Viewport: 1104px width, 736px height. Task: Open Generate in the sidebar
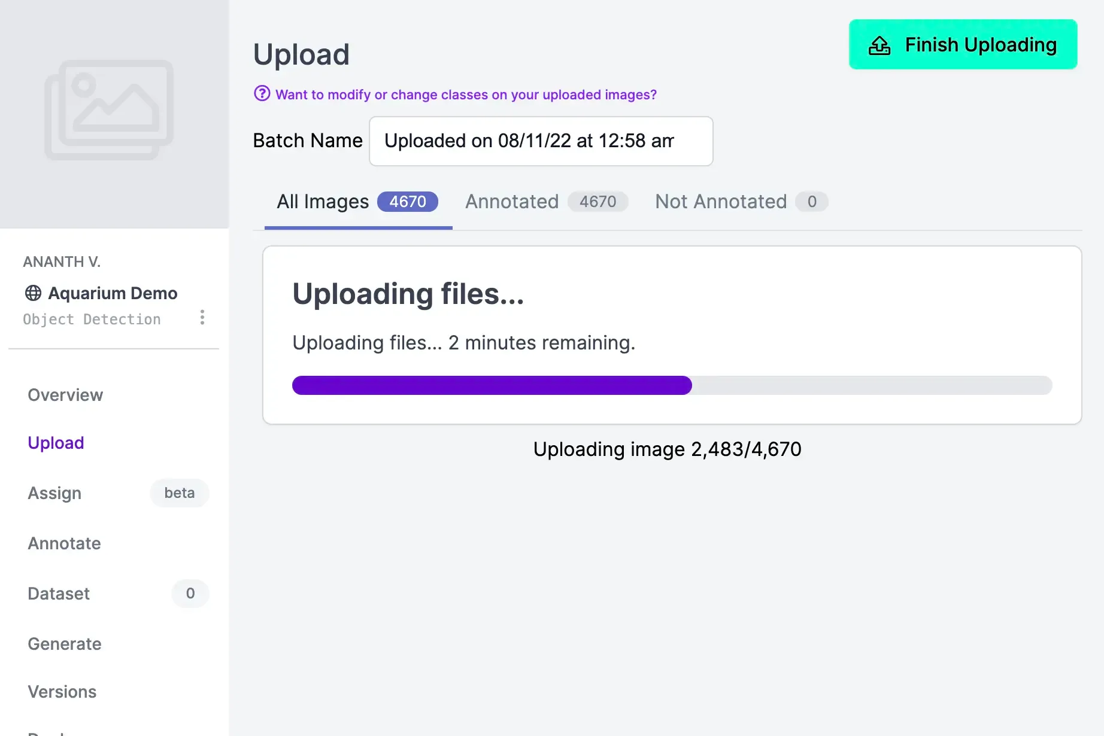tap(65, 644)
